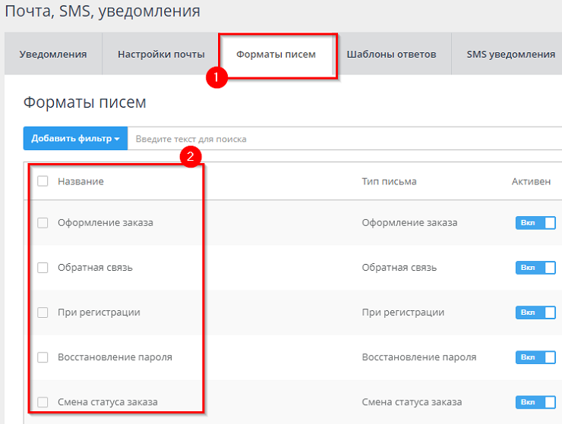The image size is (562, 424).
Task: Go to SMS уведомления tab
Action: point(510,55)
